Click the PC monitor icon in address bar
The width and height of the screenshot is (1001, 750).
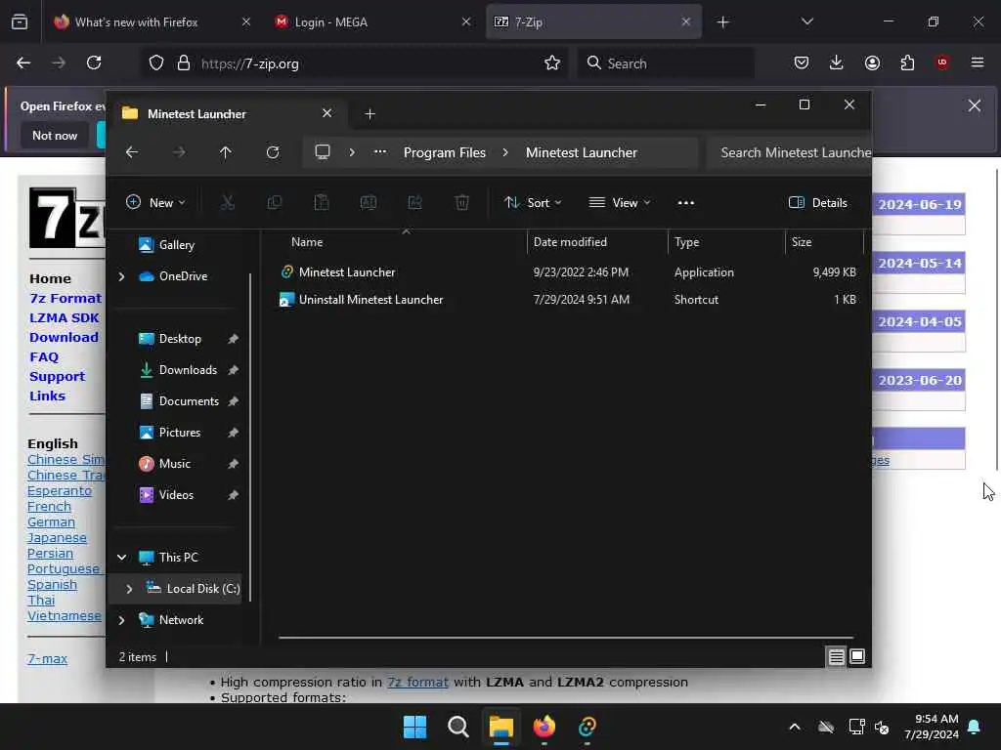click(323, 152)
